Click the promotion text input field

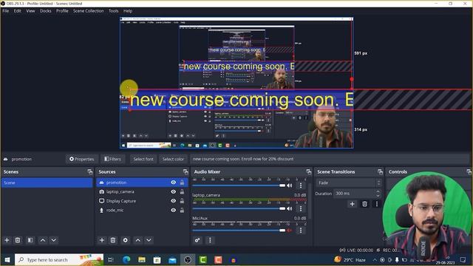pos(330,159)
